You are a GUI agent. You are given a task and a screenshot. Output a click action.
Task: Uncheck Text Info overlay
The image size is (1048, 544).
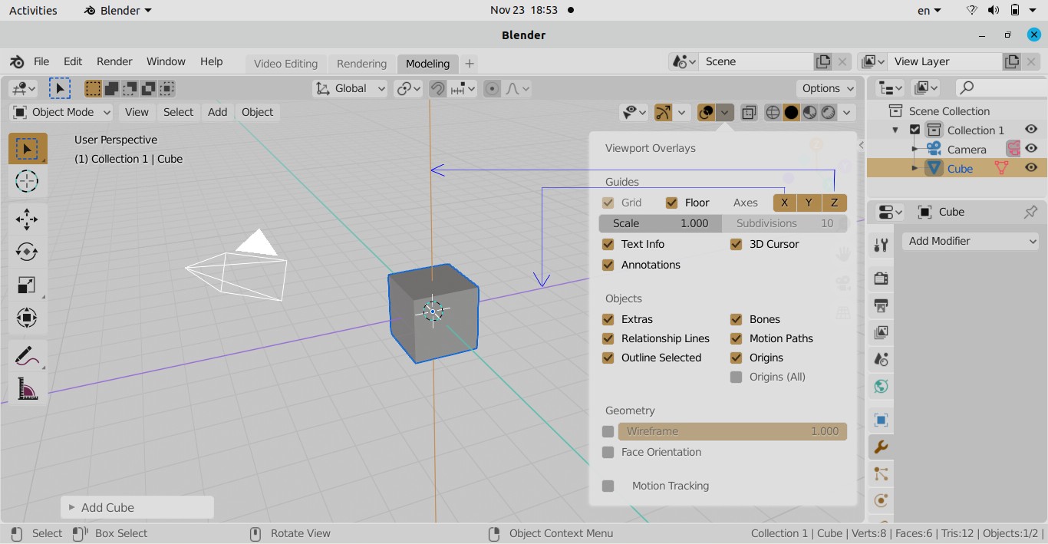click(608, 244)
